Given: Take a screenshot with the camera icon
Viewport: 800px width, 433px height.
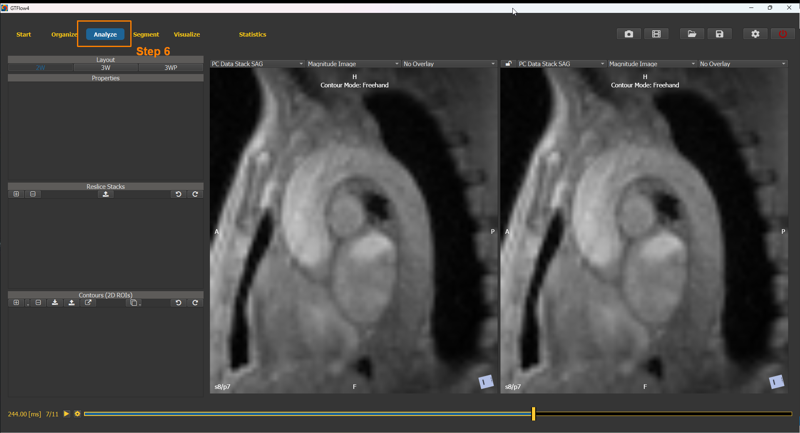Looking at the screenshot, I should 629,34.
